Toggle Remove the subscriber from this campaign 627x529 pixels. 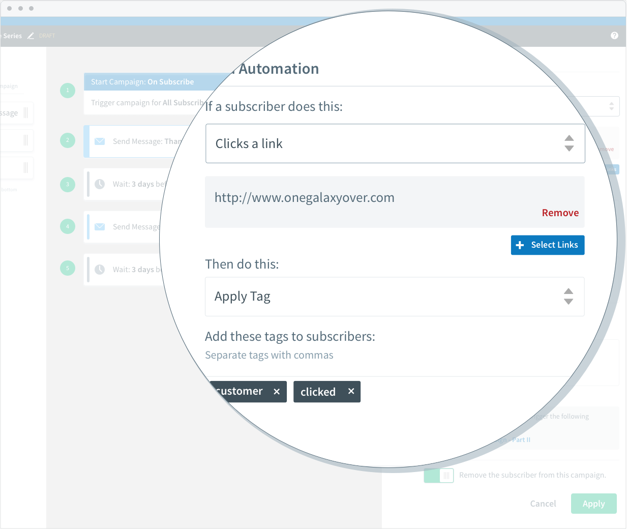click(x=439, y=476)
